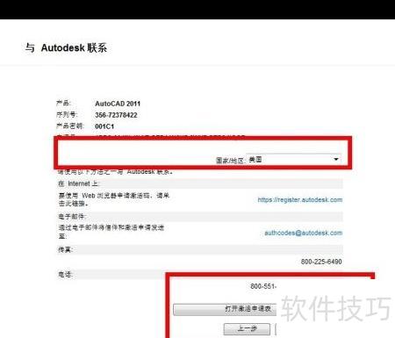Click the 传真 section header
Viewport: 395px width, 338px height.
(x=200, y=249)
